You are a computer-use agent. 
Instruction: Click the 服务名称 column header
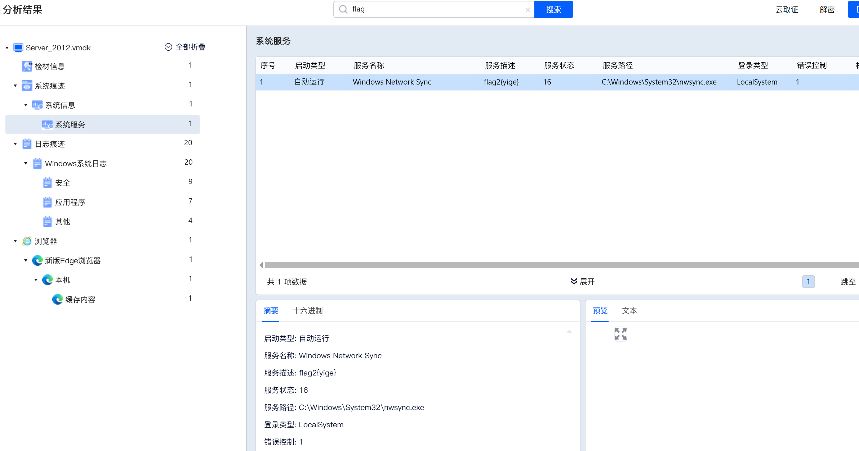(369, 65)
